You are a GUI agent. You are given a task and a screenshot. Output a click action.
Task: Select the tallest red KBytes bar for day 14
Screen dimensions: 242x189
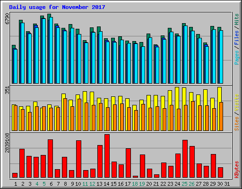[107, 156]
